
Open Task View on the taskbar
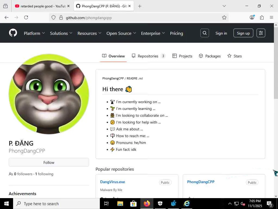coord(106,204)
